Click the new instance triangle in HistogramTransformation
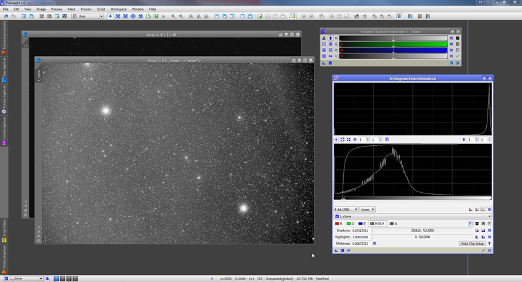This screenshot has height=282, width=522. click(x=337, y=250)
